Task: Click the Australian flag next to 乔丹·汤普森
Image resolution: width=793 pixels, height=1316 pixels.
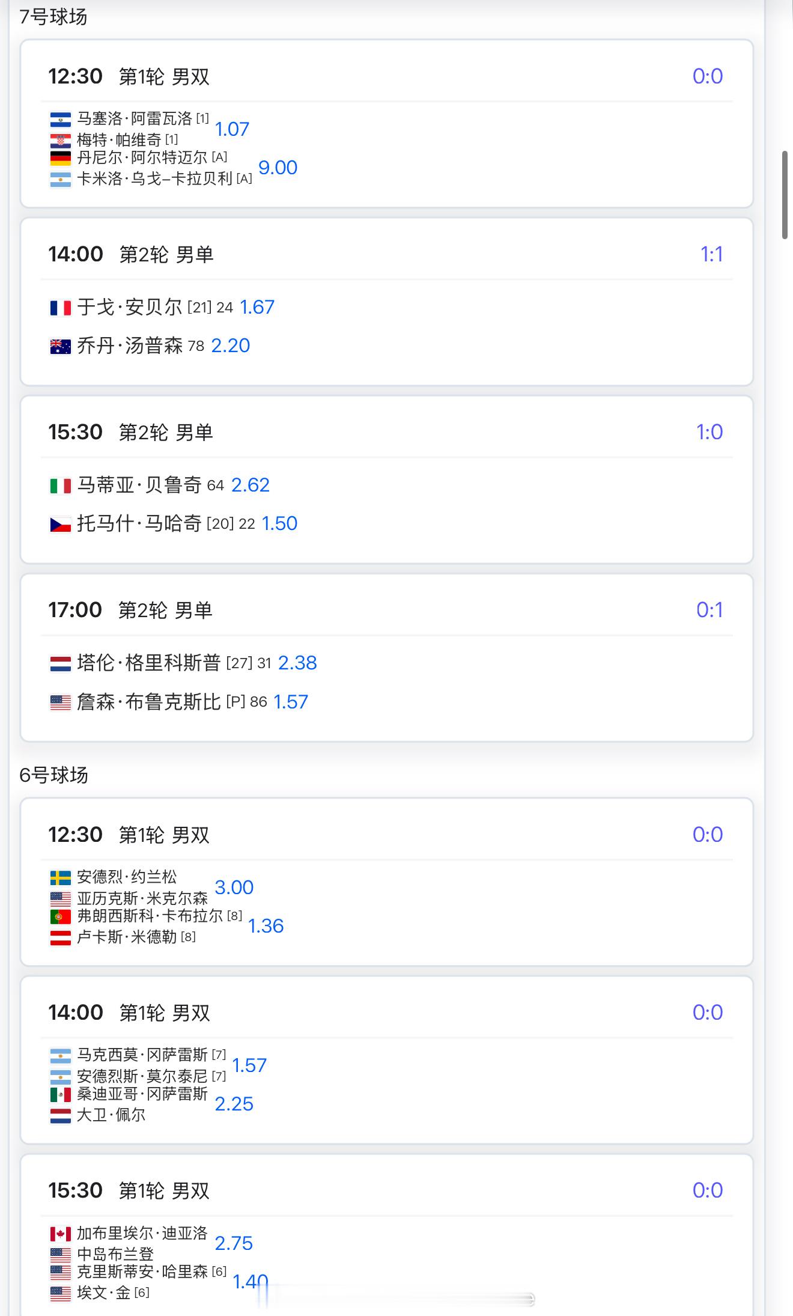Action: 60,346
